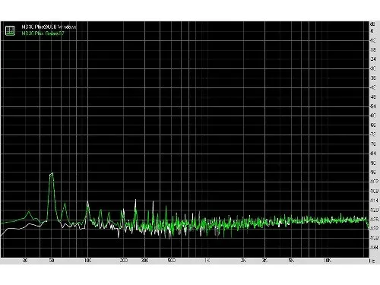Screen dimensions: 380x285
Task: Click the 30 label on frequency axis
Action: tap(25, 261)
